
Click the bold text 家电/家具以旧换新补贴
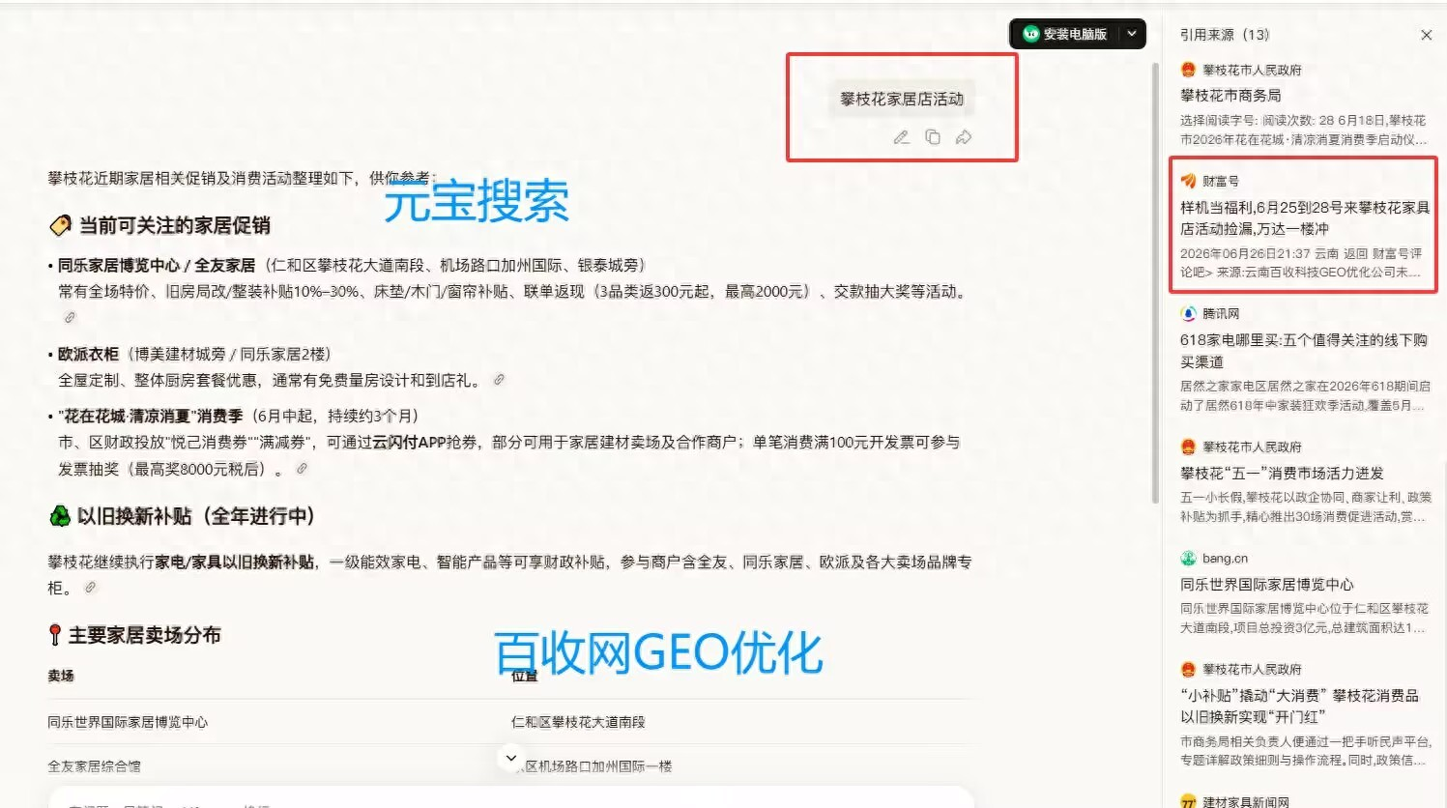pyautogui.click(x=234, y=563)
